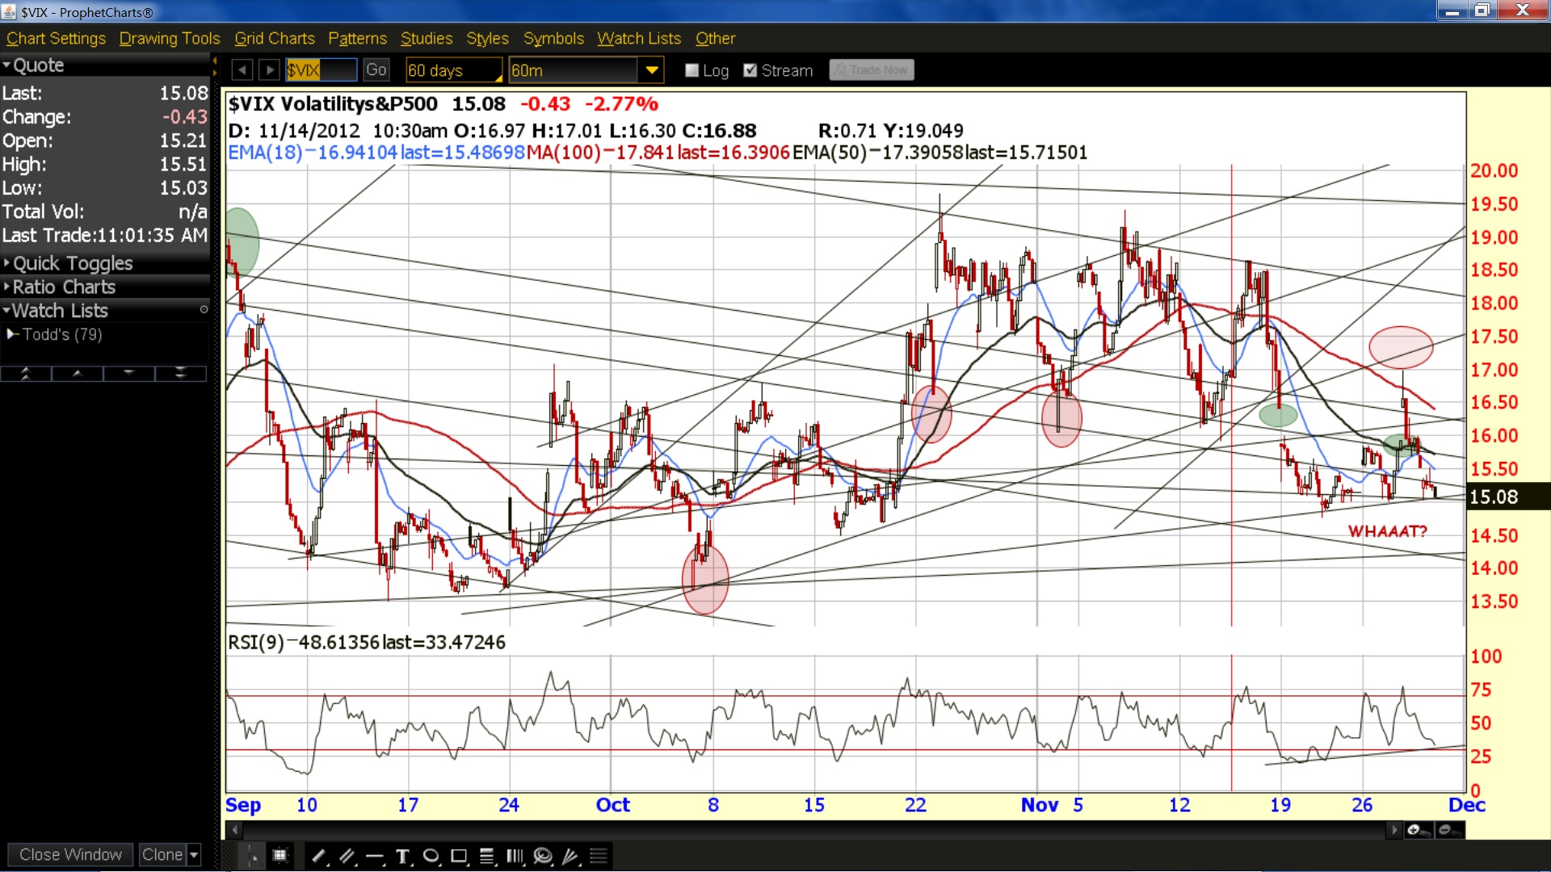Viewport: 1551px width, 872px height.
Task: Click the Go button
Action: click(376, 70)
